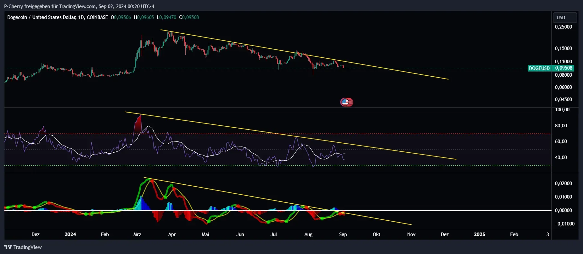The width and height of the screenshot is (583, 254).
Task: Click the RSI 80,00 axis value
Action: point(561,126)
